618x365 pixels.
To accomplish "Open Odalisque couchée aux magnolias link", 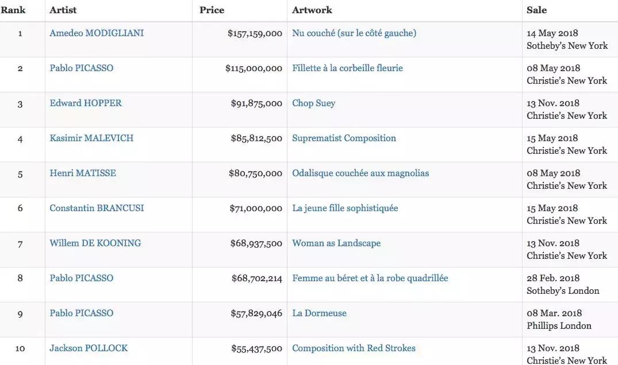I will (x=360, y=173).
